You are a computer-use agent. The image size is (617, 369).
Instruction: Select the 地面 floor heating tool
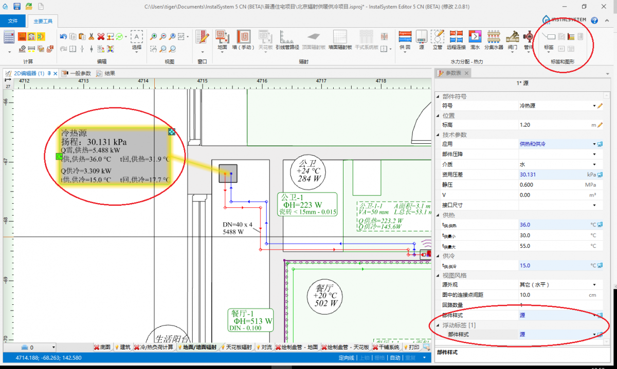pos(222,39)
